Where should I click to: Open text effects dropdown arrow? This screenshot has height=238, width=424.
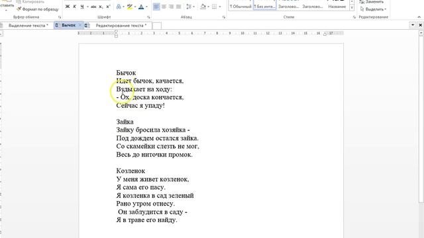click(123, 7)
